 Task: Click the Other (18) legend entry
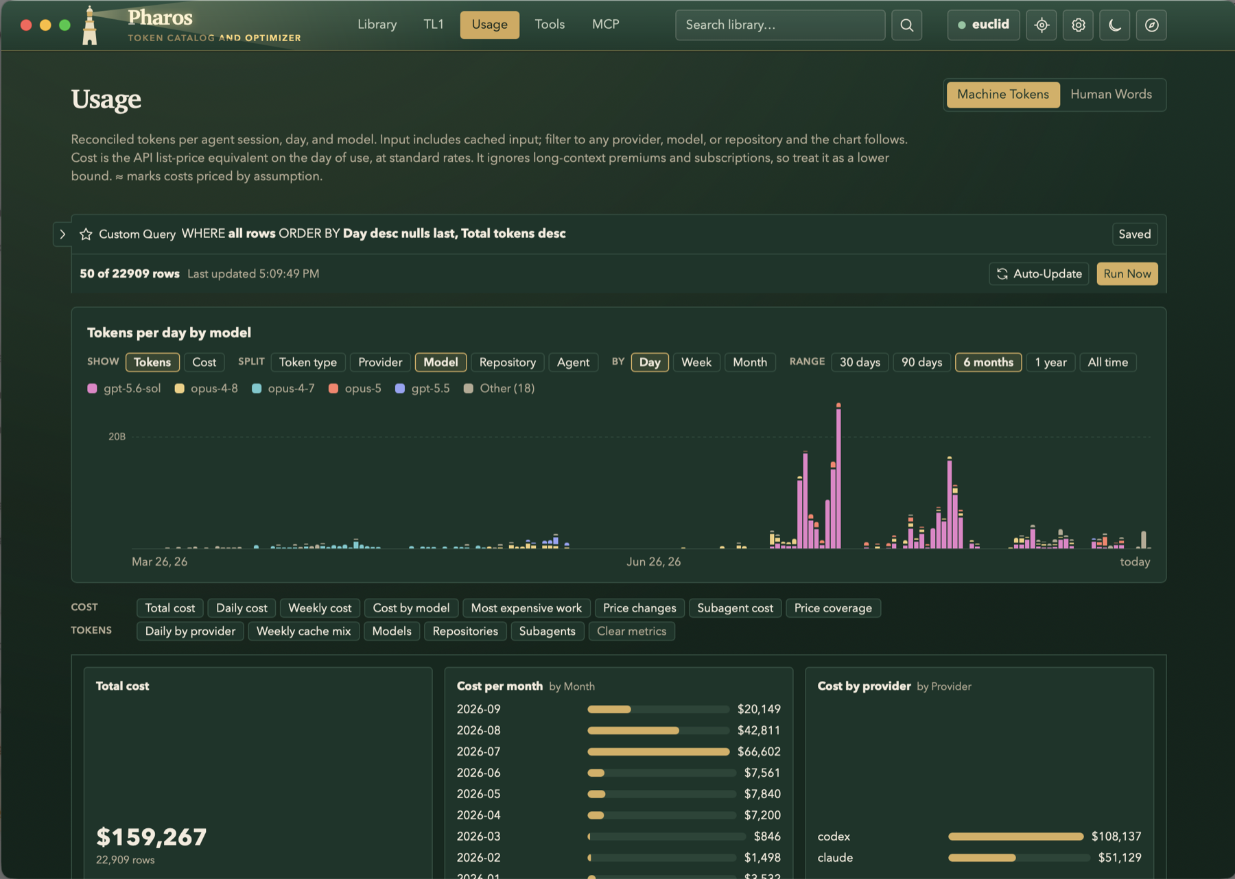click(499, 389)
